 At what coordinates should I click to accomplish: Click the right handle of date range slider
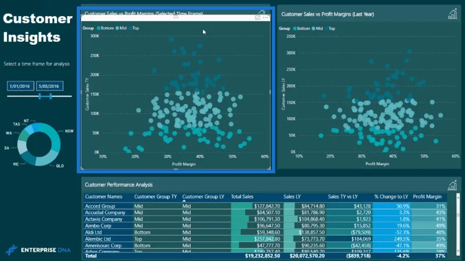pos(51,96)
